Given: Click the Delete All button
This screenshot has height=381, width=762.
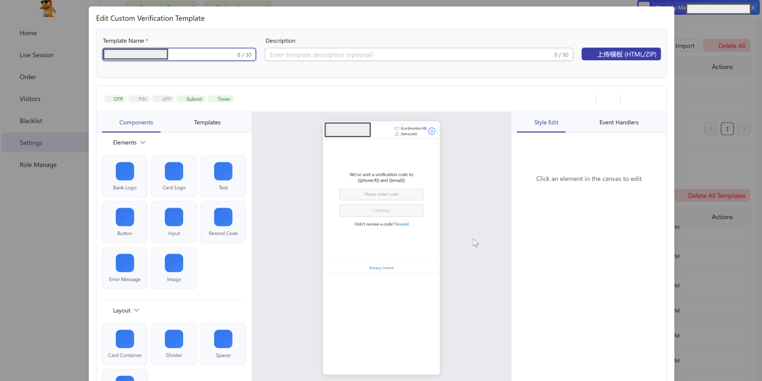Looking at the screenshot, I should click(727, 46).
